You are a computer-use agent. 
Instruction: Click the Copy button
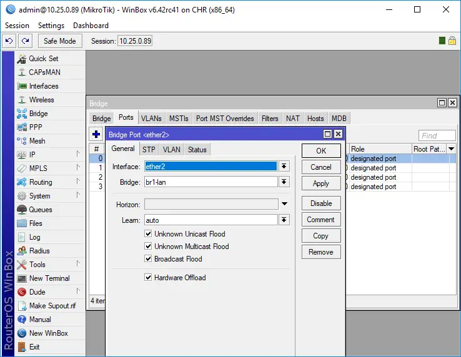coord(321,236)
